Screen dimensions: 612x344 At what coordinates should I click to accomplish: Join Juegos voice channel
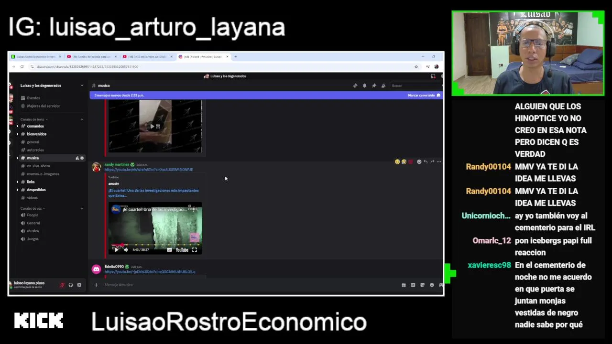click(51, 239)
